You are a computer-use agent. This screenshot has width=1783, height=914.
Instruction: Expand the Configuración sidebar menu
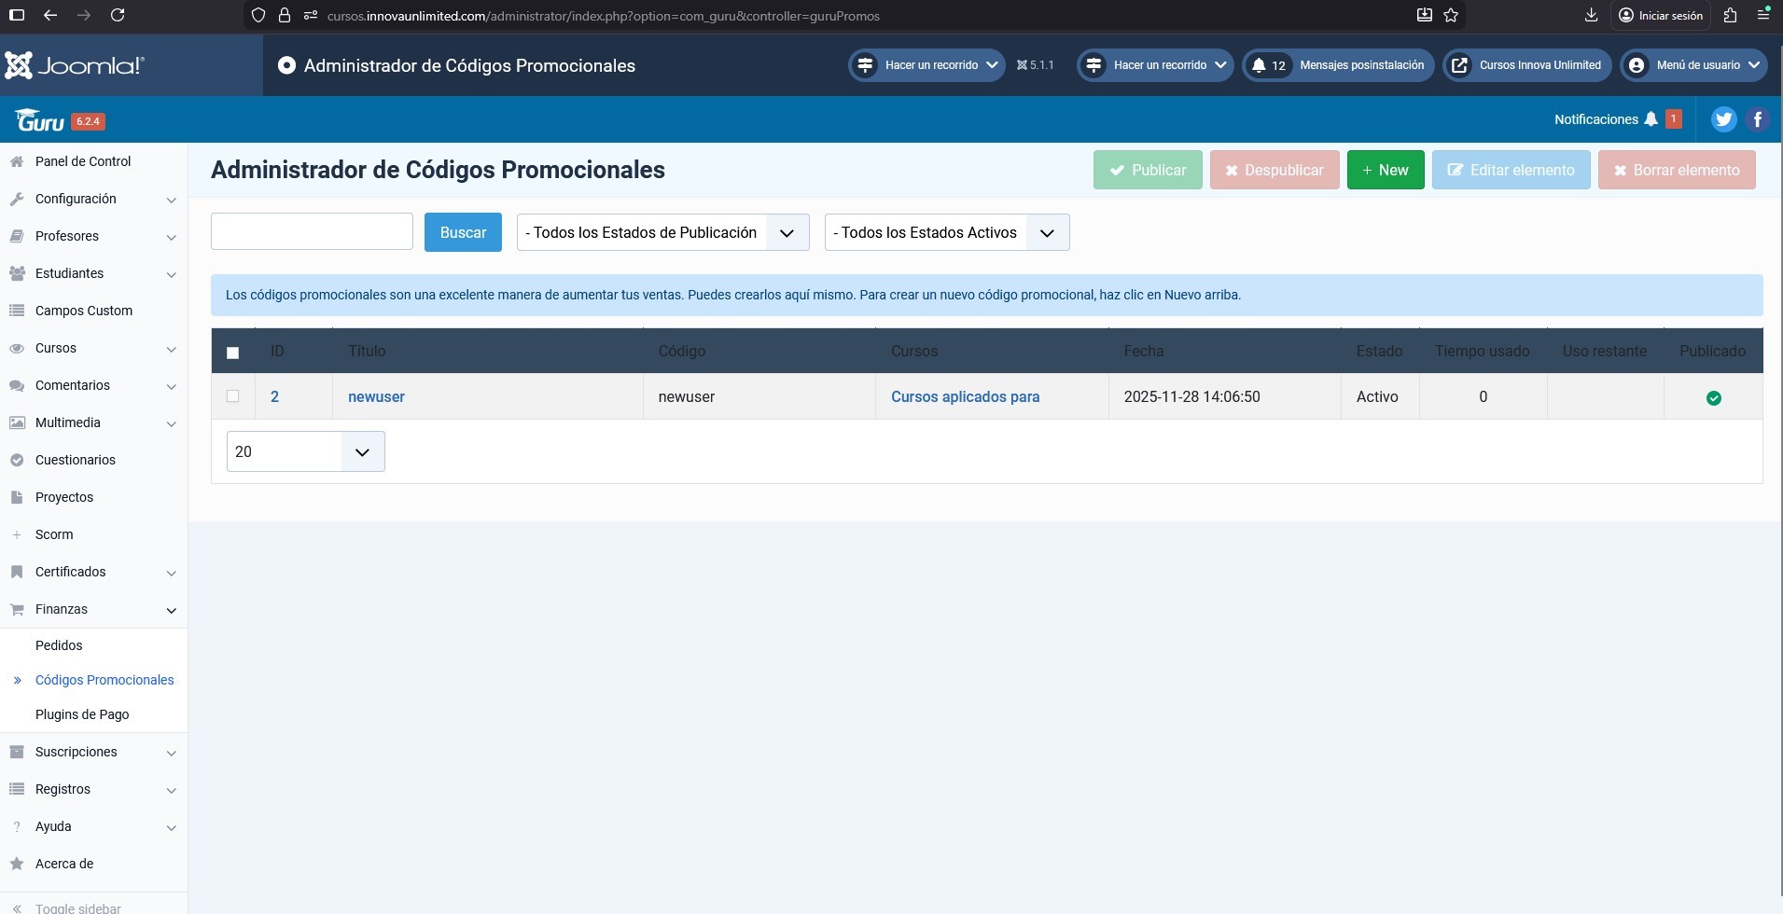click(93, 199)
